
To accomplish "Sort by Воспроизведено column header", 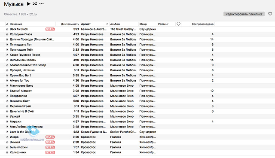I will click(x=202, y=24).
